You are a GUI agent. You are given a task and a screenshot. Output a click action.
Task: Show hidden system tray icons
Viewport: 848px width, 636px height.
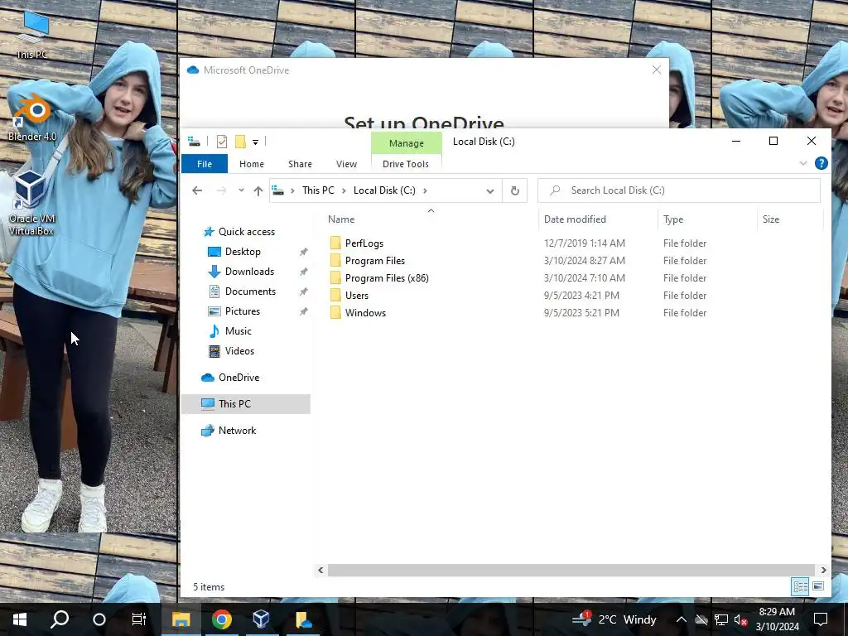[x=682, y=619]
